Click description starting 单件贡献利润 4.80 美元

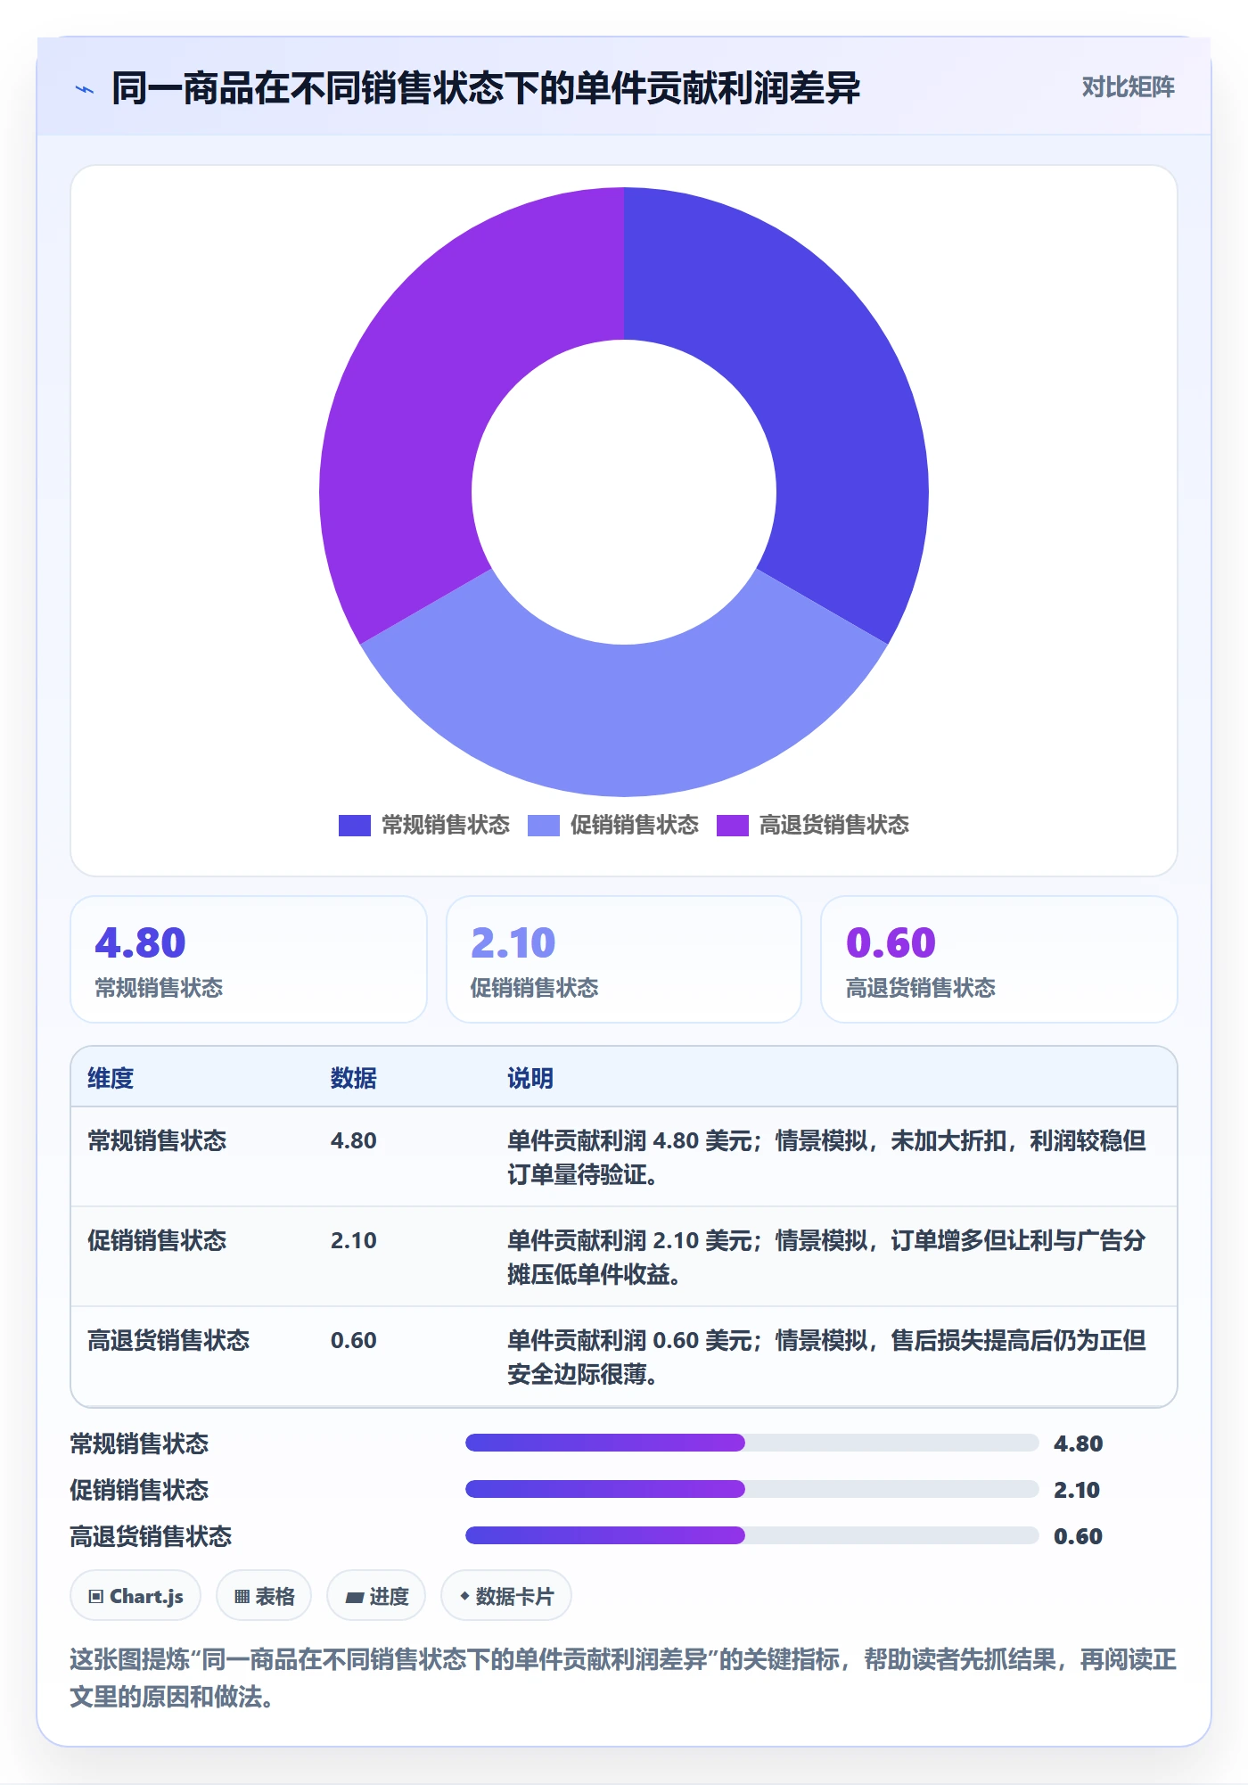(826, 1157)
